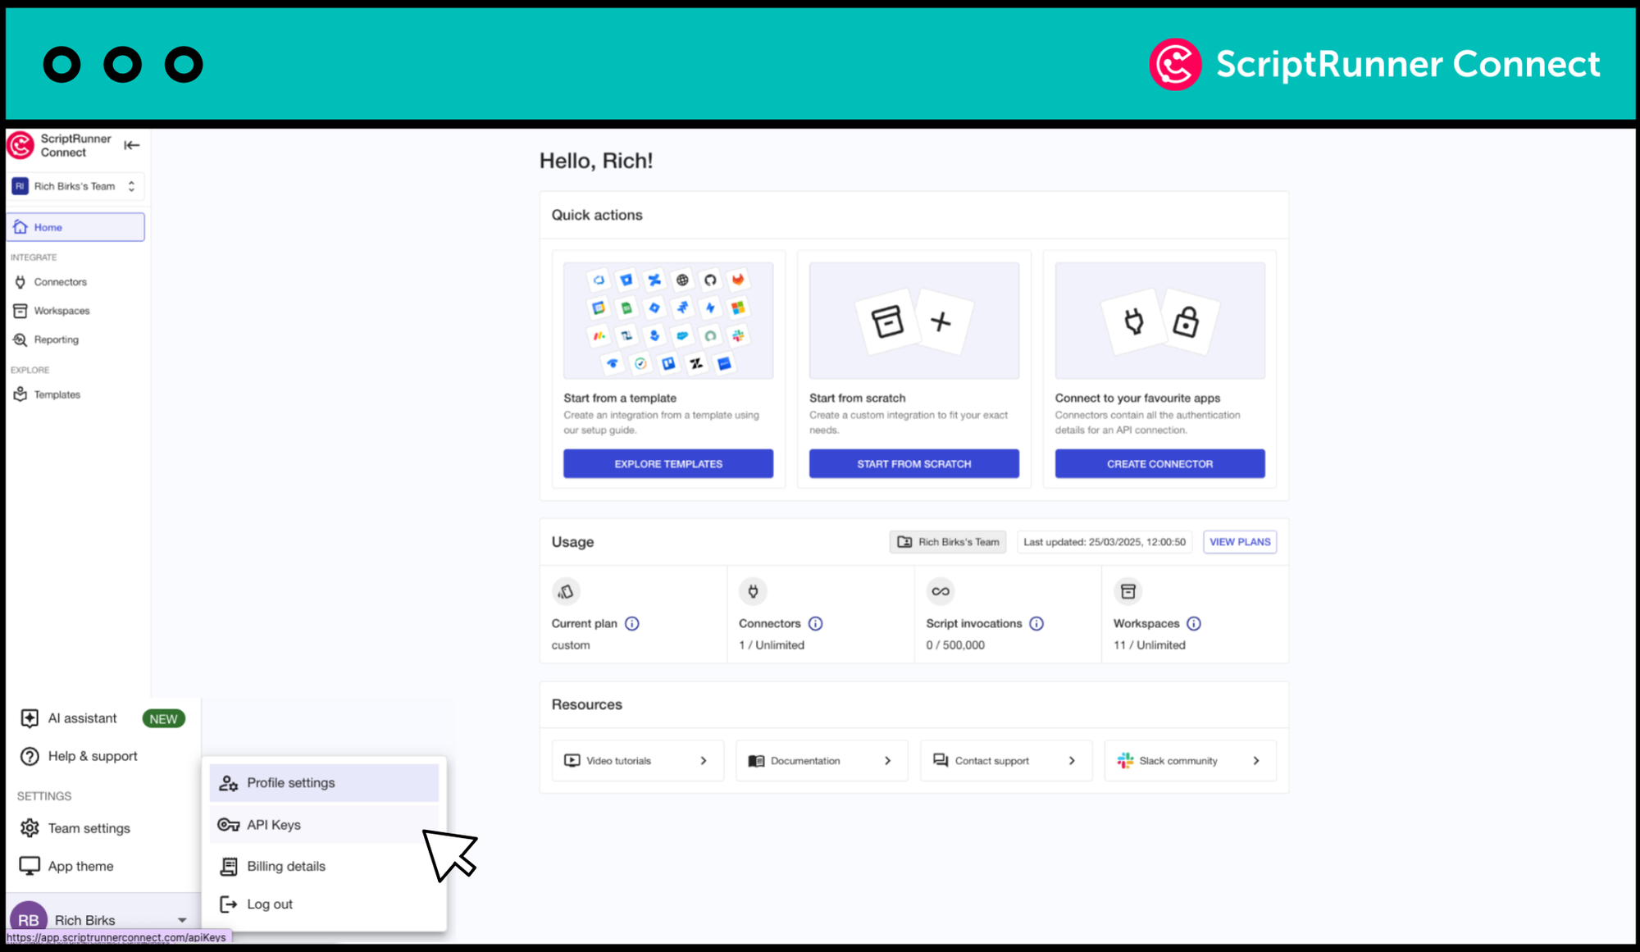Open Help & support

(92, 756)
